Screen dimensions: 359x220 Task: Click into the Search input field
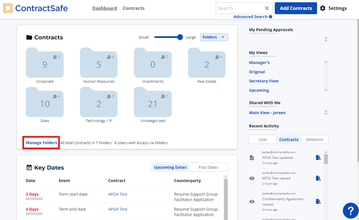[x=238, y=9]
